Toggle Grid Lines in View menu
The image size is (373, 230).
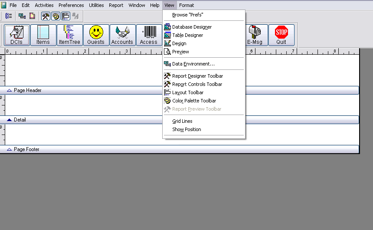pos(203,121)
